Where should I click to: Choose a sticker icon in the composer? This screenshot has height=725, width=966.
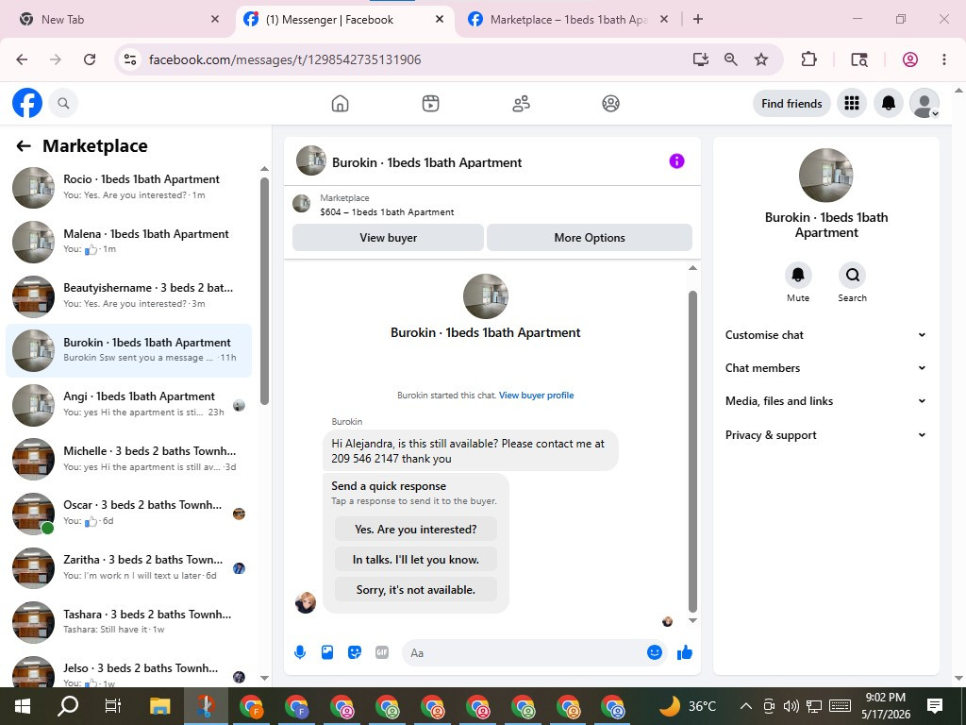pos(355,652)
